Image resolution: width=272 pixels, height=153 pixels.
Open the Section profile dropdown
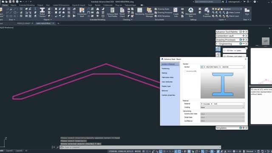pos(223,67)
